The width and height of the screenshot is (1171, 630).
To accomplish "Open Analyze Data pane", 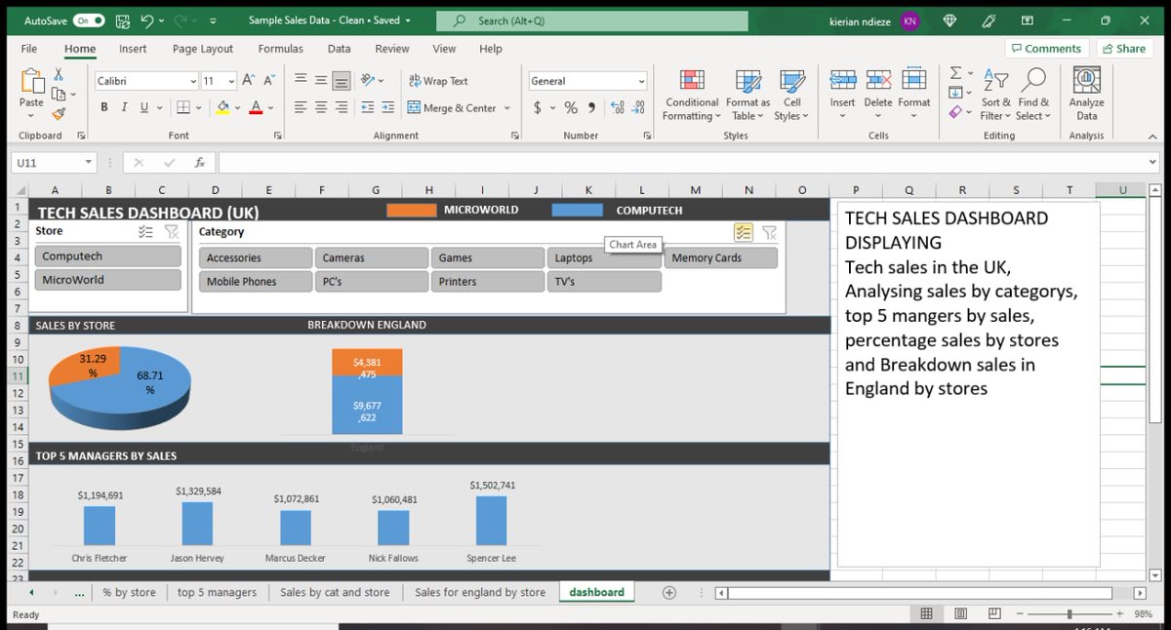I will coord(1086,94).
